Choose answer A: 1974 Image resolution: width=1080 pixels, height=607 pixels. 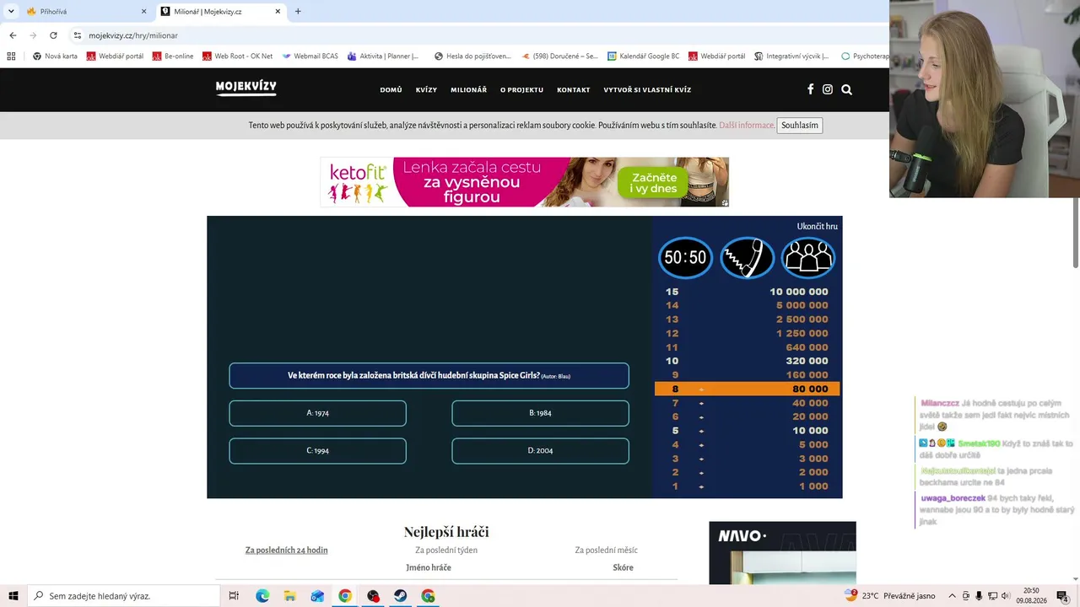coord(317,413)
